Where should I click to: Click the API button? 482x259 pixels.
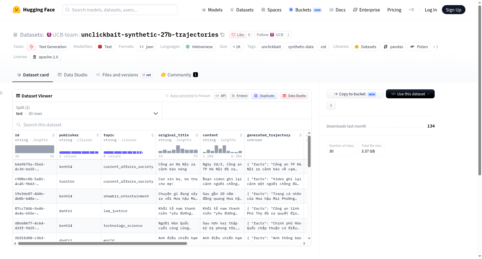pos(221,96)
